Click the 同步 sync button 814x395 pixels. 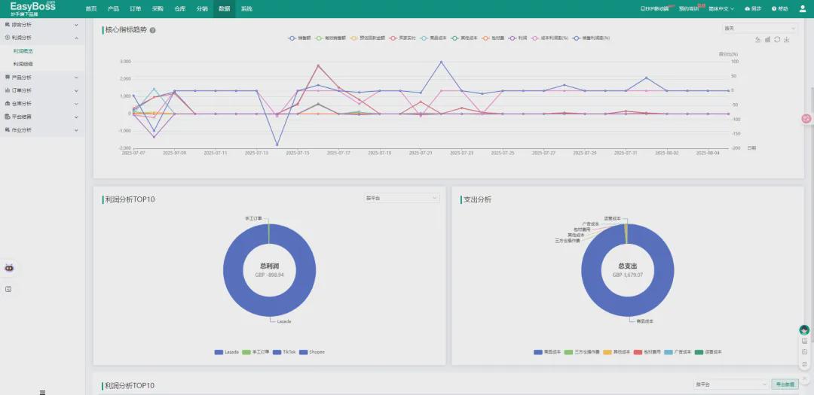point(753,9)
